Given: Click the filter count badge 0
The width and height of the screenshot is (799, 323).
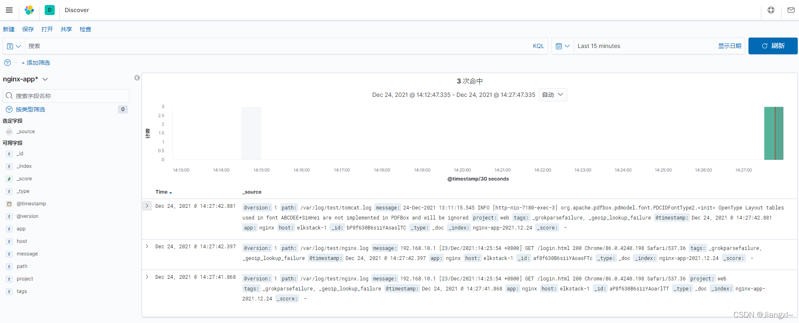Looking at the screenshot, I should click(123, 109).
